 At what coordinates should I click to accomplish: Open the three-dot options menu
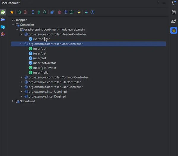[x=158, y=3]
